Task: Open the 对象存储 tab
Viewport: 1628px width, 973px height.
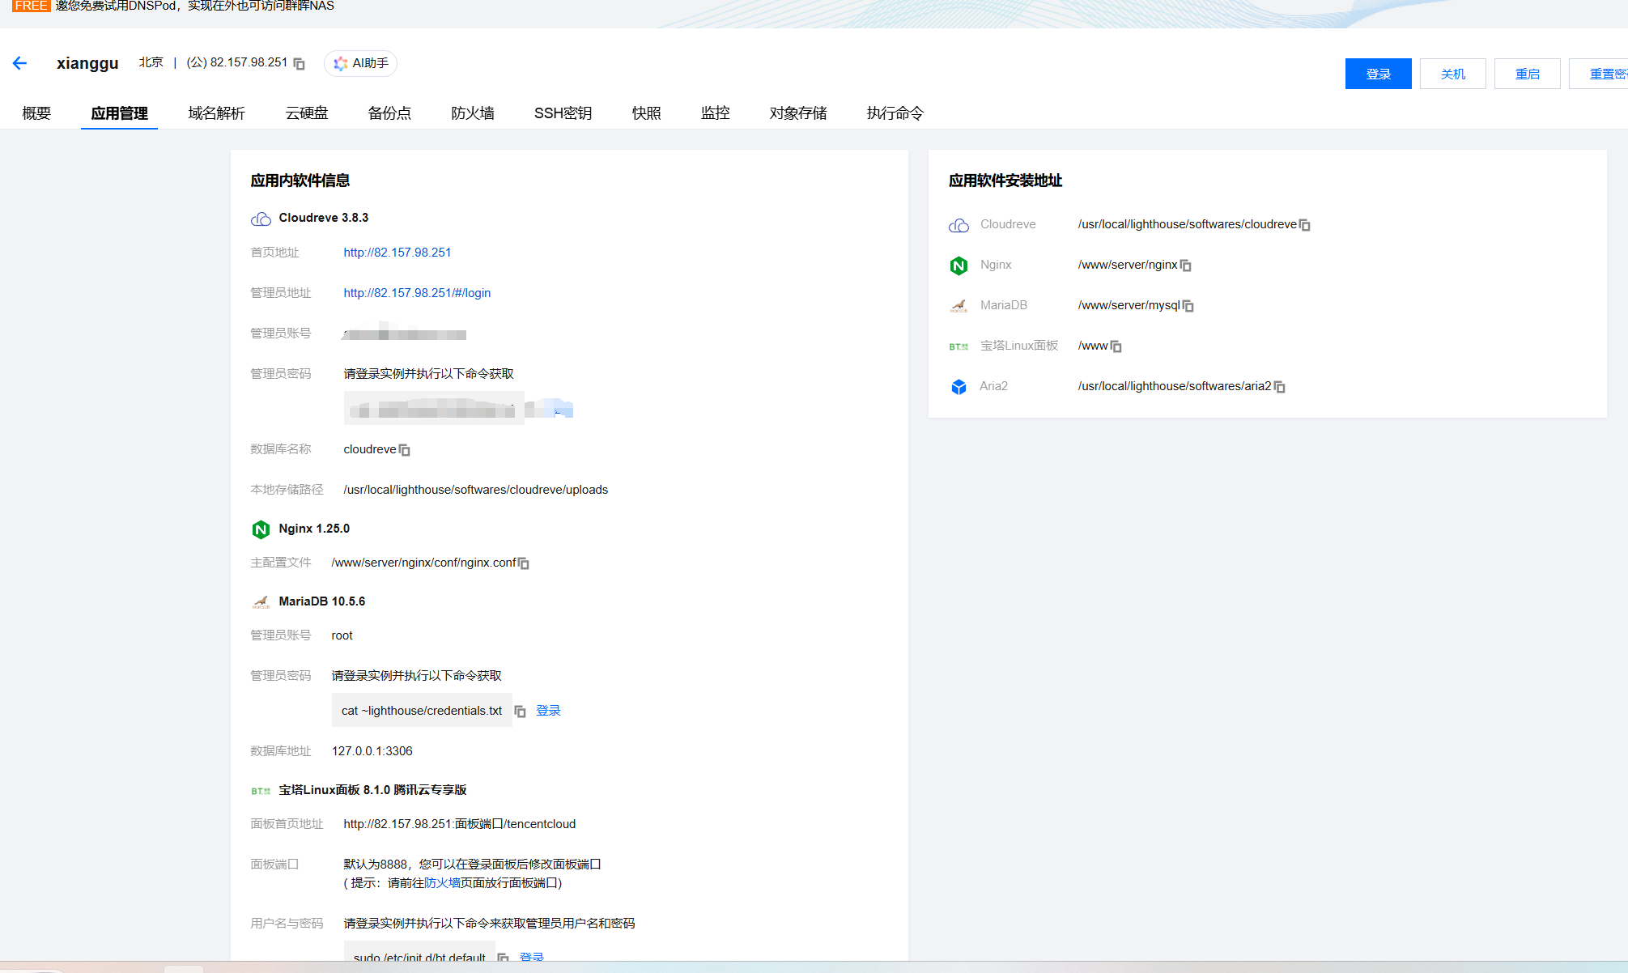Action: point(798,113)
